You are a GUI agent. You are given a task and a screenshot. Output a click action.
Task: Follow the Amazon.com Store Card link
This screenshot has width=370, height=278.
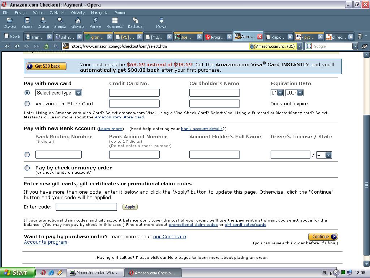119,117
